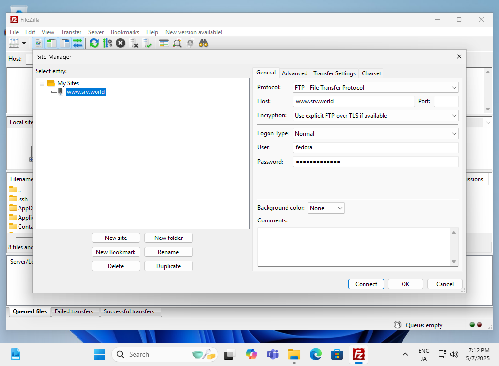Screen dimensions: 499x366
Task: Click the queue status icon beside 'Queue: empty'
Action: tap(398, 324)
